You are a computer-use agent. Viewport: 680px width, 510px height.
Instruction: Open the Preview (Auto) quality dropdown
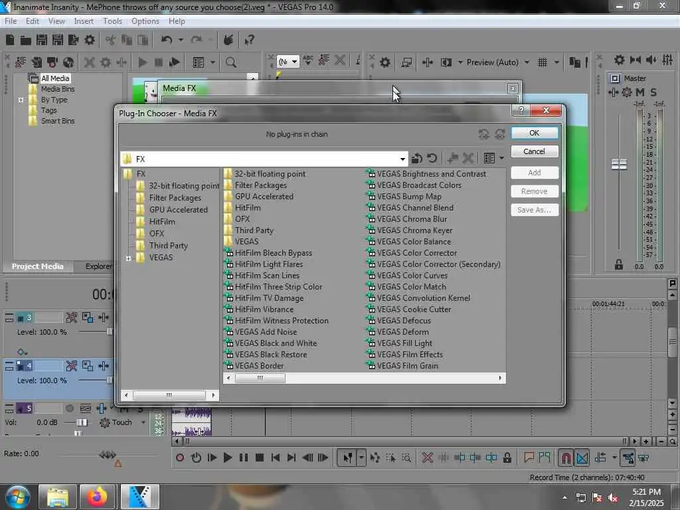point(527,62)
